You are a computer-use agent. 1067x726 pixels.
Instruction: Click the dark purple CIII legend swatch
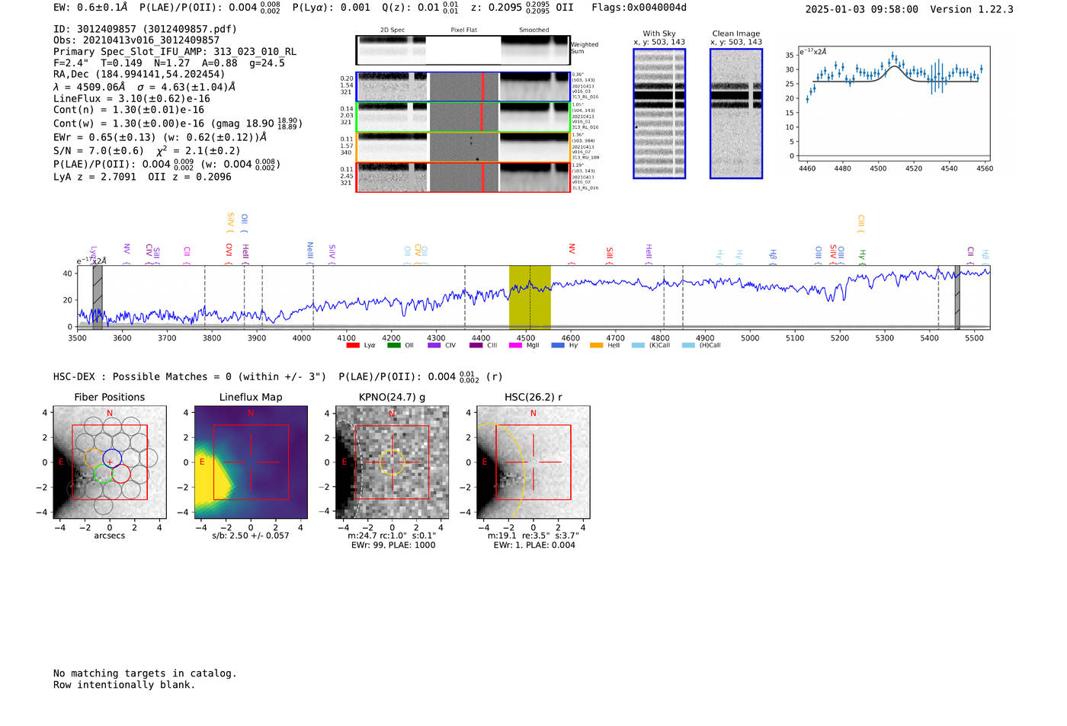coord(476,346)
